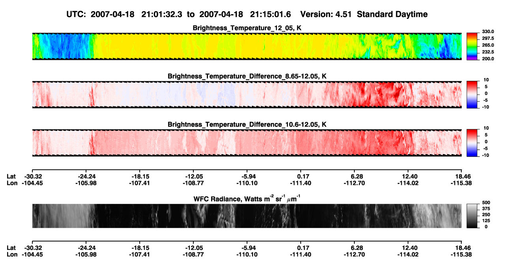Click longitude -110.10 below the WFC Radiance plot
513x263 pixels.
click(247, 255)
